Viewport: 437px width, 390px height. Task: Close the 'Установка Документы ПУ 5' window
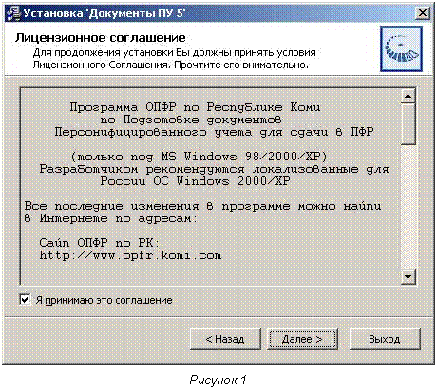(x=422, y=13)
